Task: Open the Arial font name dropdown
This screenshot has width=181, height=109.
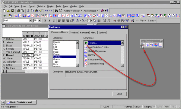Action: pyautogui.click(x=30, y=20)
